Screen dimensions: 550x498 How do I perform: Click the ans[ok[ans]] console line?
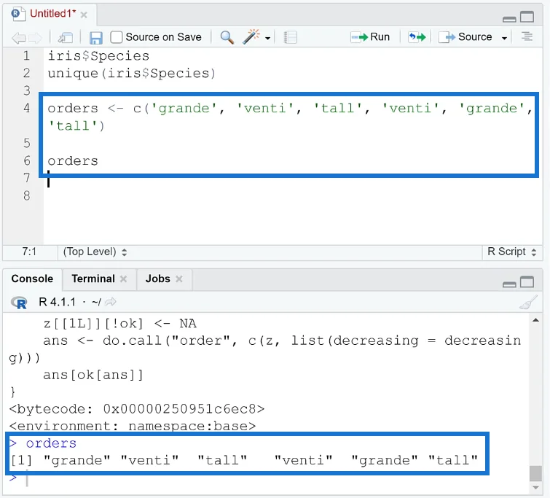pos(93,375)
